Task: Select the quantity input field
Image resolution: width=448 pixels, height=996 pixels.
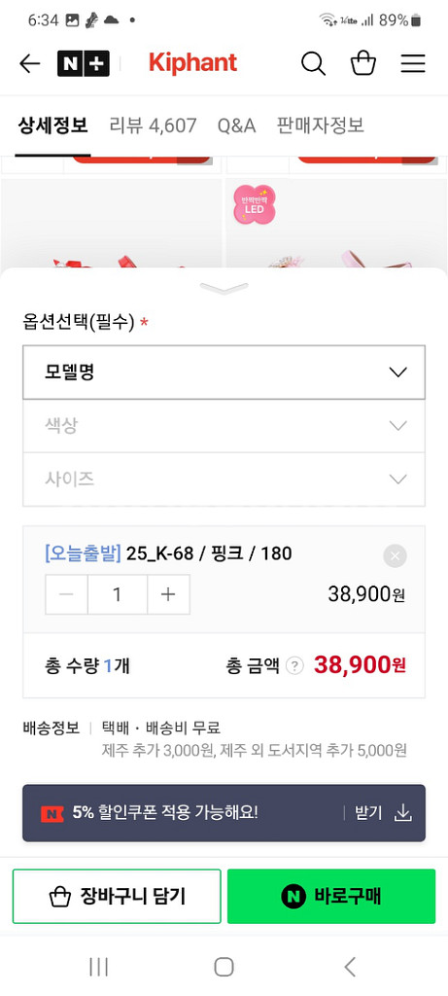Action: (118, 594)
